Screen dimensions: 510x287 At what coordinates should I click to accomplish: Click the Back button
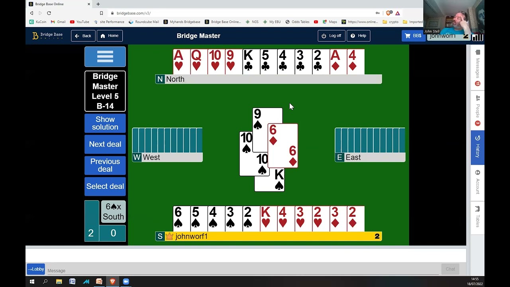[x=83, y=36]
